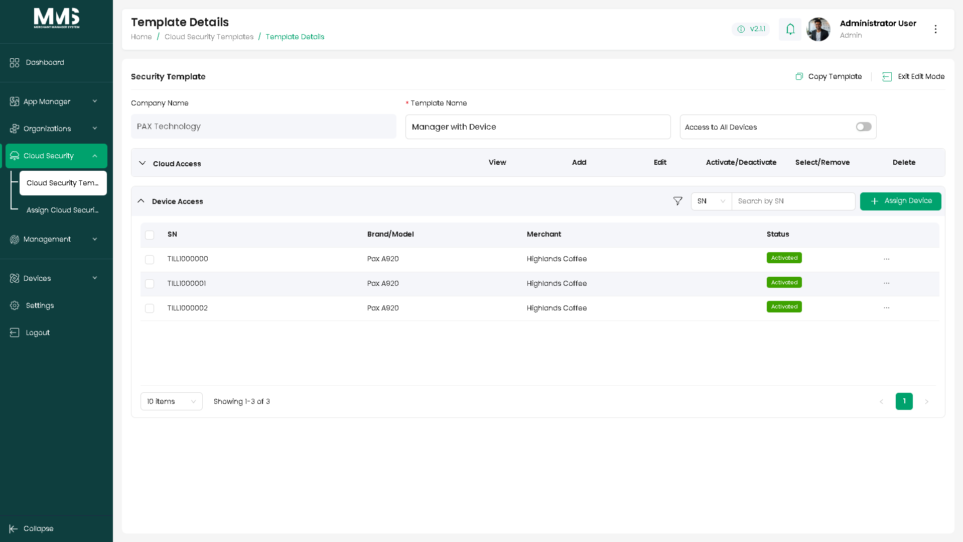Open the device filter funnel icon
The width and height of the screenshot is (963, 542).
[x=678, y=201]
